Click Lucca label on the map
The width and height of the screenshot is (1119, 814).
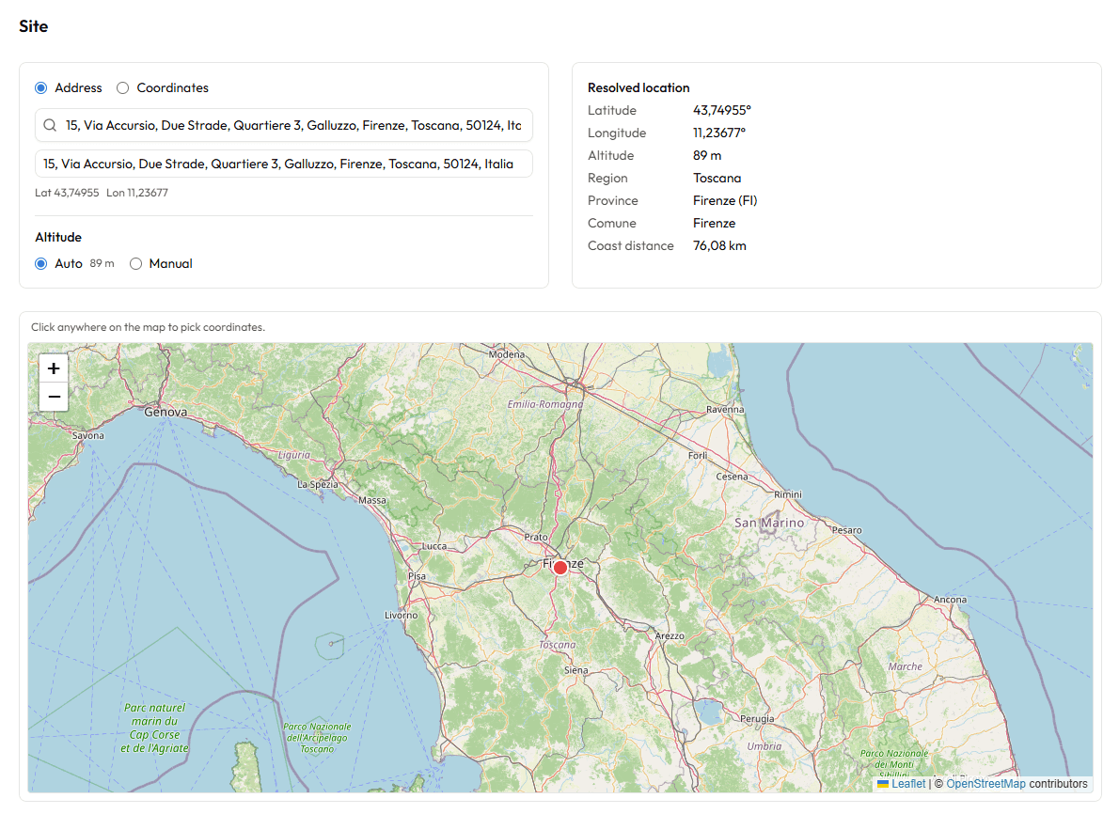(433, 546)
